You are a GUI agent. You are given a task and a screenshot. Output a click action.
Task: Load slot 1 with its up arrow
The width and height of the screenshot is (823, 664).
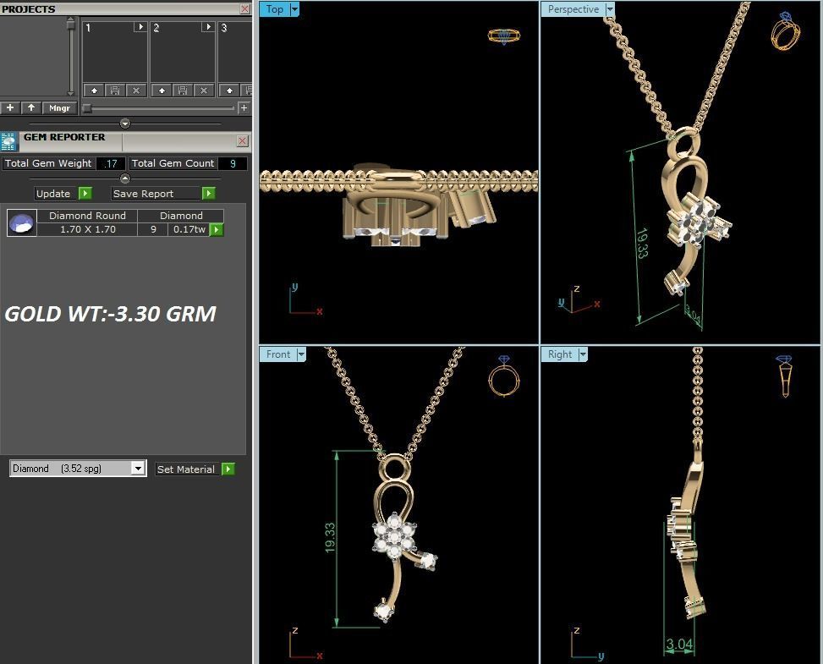(94, 91)
